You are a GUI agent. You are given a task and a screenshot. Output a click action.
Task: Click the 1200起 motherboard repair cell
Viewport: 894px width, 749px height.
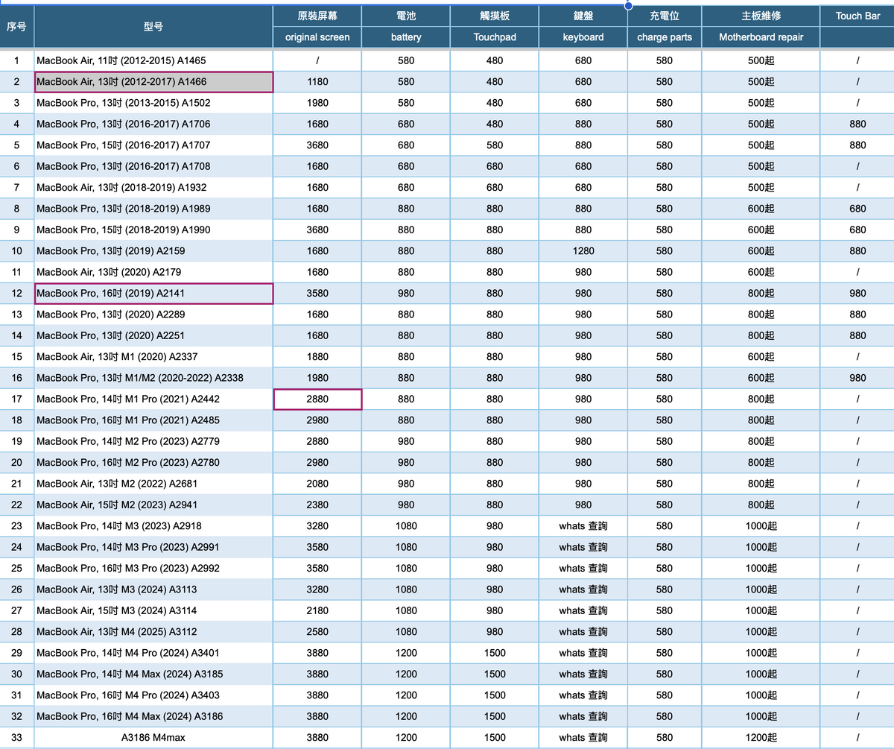click(x=761, y=738)
